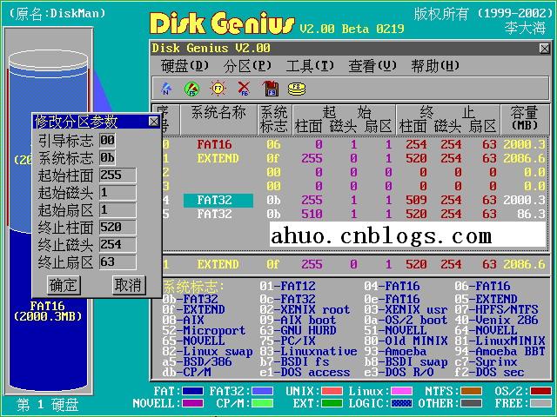Click the FREE legend color swatch

click(x=540, y=403)
